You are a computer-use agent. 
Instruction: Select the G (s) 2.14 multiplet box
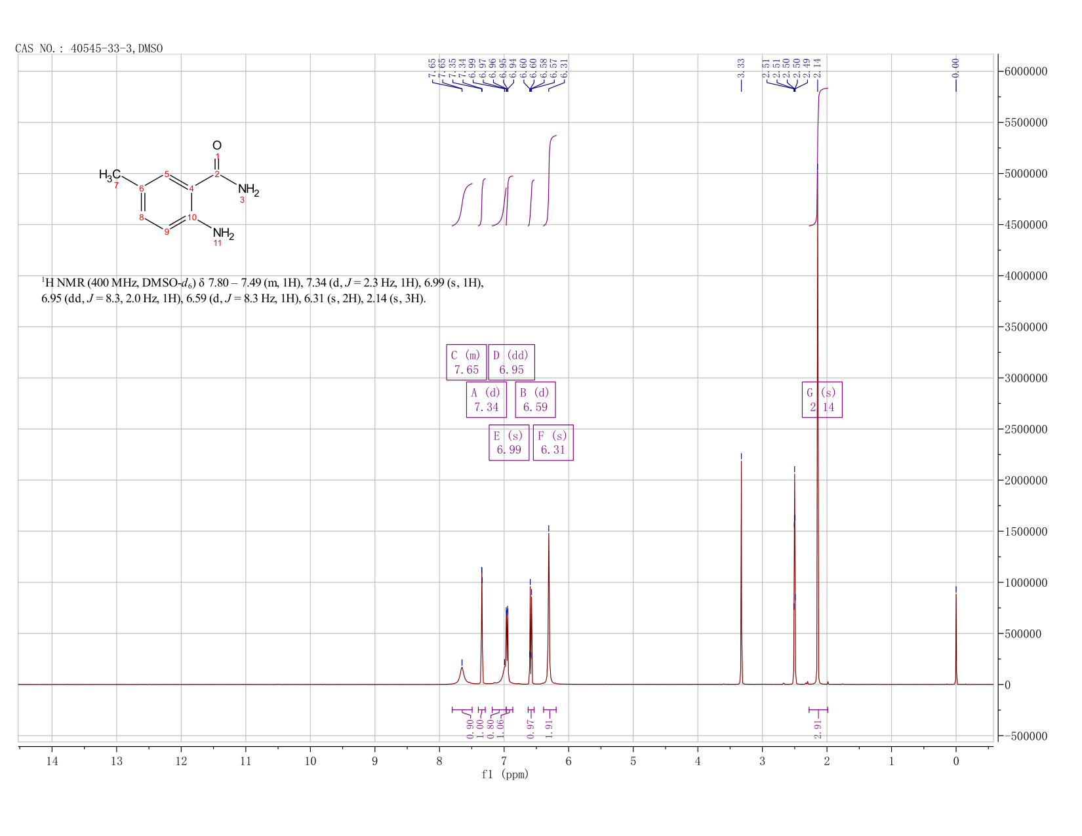[x=822, y=399]
